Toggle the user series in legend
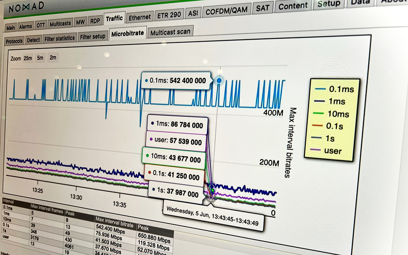This screenshot has width=408, height=255. (325, 151)
